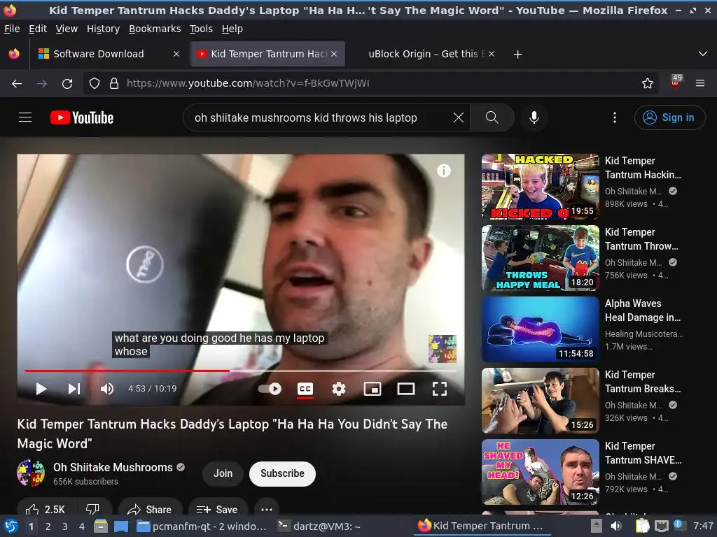The image size is (717, 537).
Task: Open Alpha Waves Heal Damage video title
Action: click(x=643, y=310)
